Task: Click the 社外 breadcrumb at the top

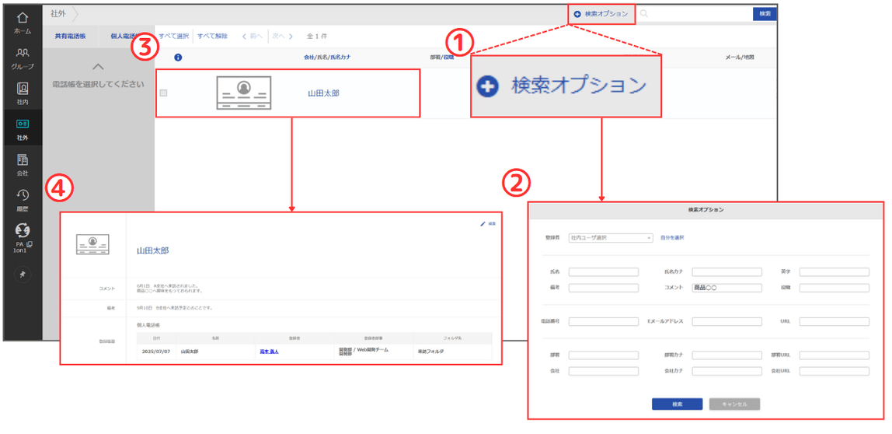Action: click(57, 13)
